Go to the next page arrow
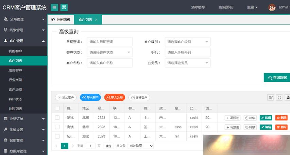This screenshot has height=155, width=290. pyautogui.click(x=73, y=146)
